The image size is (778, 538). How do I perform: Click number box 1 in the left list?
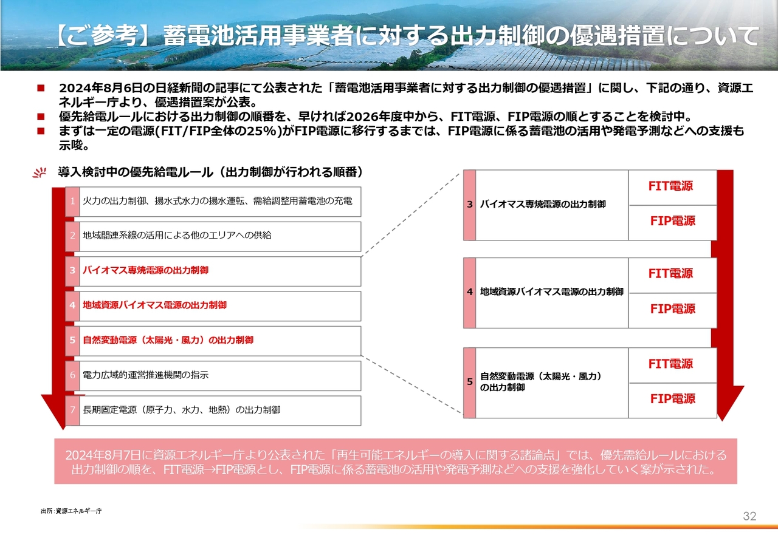72,202
